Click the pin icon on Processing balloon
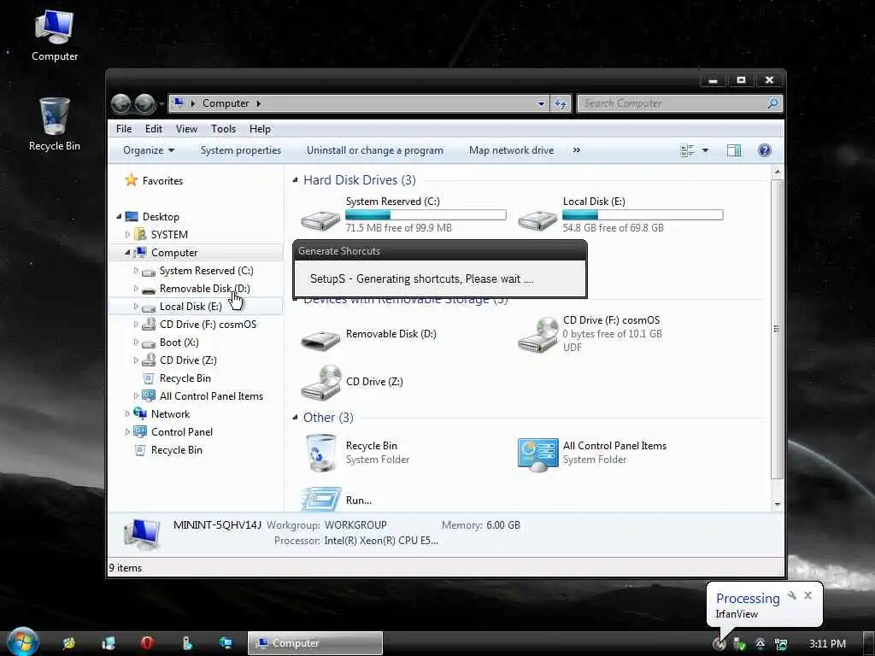This screenshot has width=875, height=656. [x=791, y=595]
